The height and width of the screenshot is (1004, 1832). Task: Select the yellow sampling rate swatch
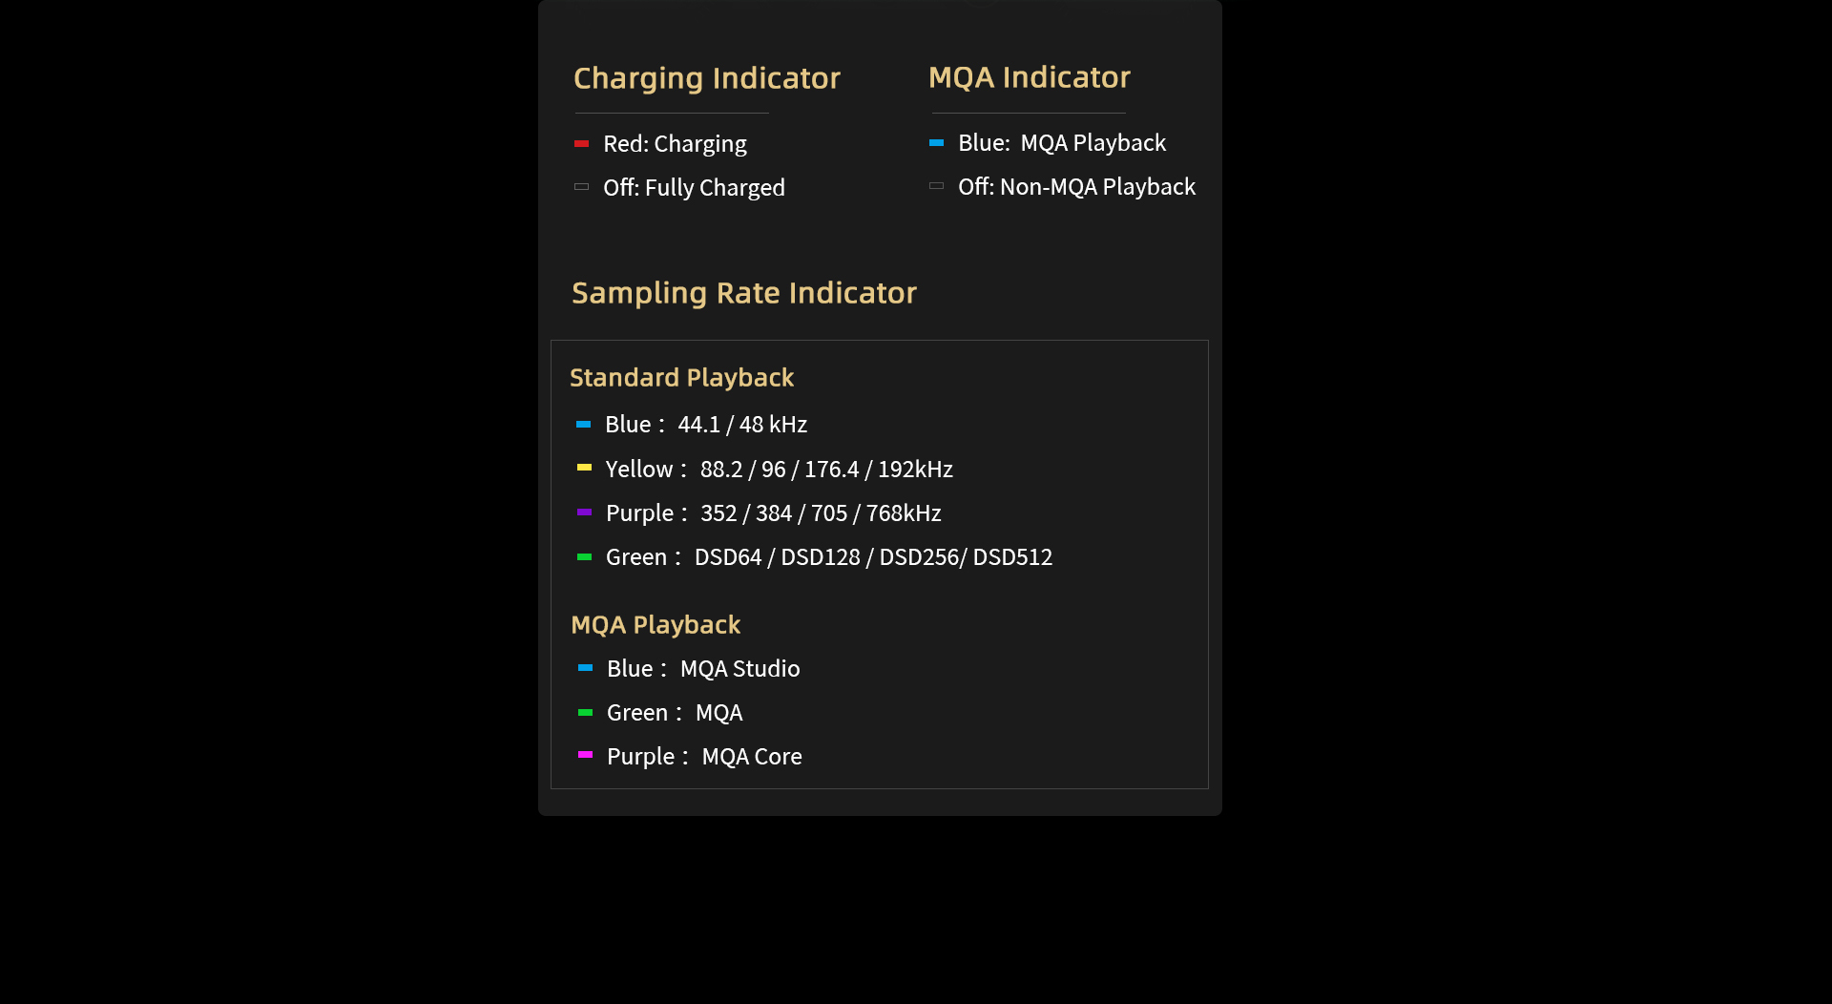point(584,468)
